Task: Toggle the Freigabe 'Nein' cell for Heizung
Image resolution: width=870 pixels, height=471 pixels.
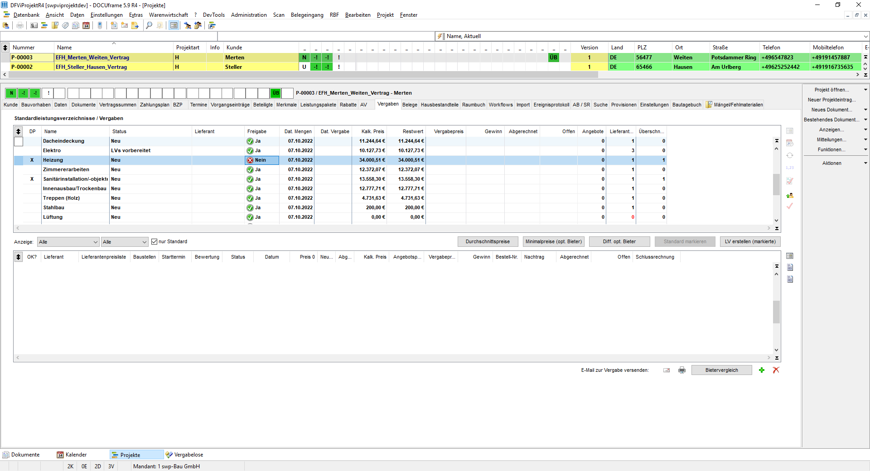Action: (261, 160)
